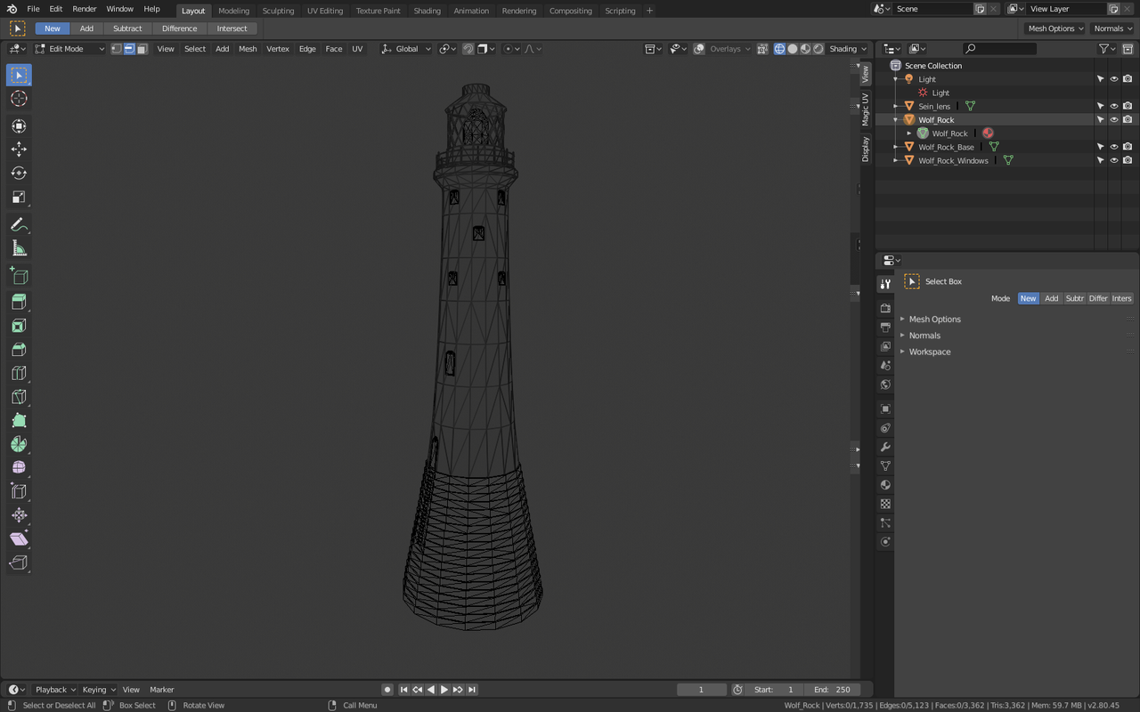Image resolution: width=1140 pixels, height=712 pixels.
Task: Open the Render menu
Action: pyautogui.click(x=85, y=9)
